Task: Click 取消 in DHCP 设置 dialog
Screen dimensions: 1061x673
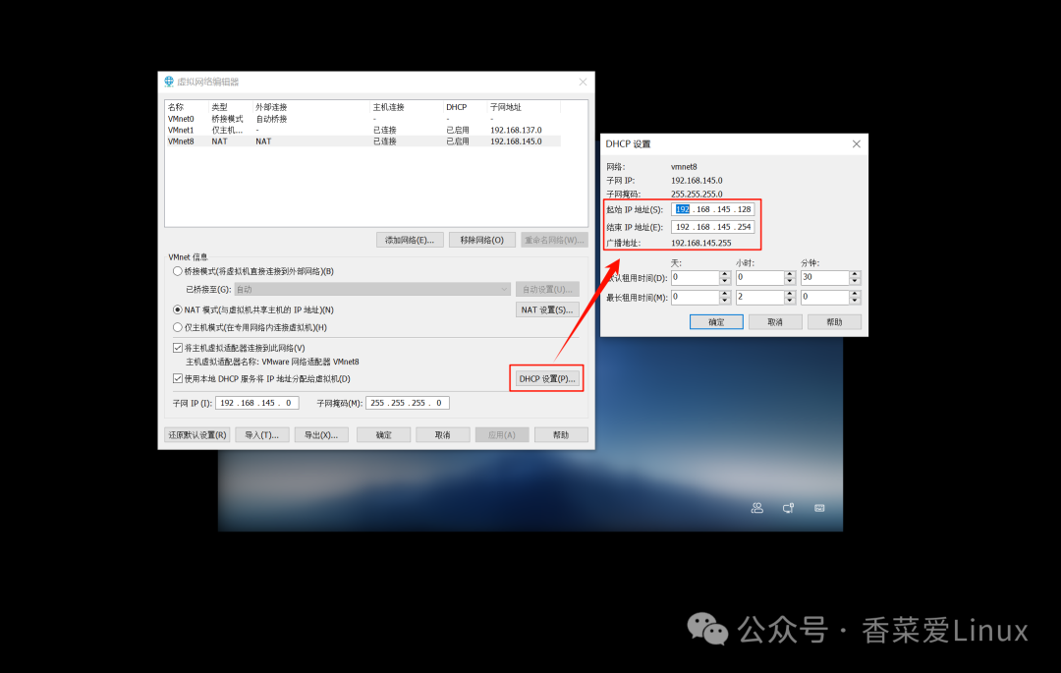Action: coord(775,322)
